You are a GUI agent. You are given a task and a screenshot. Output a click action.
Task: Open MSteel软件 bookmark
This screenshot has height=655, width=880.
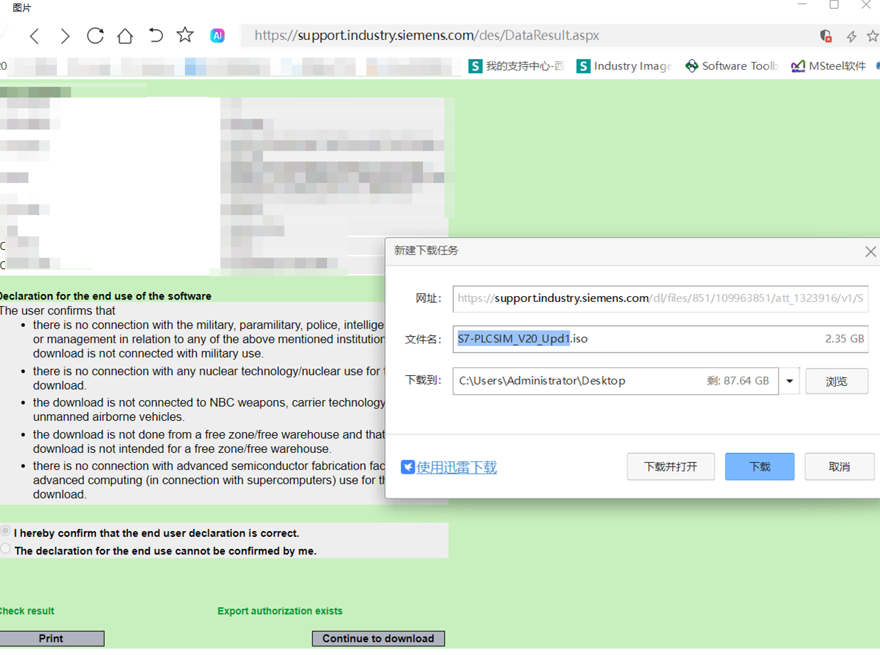coord(829,66)
